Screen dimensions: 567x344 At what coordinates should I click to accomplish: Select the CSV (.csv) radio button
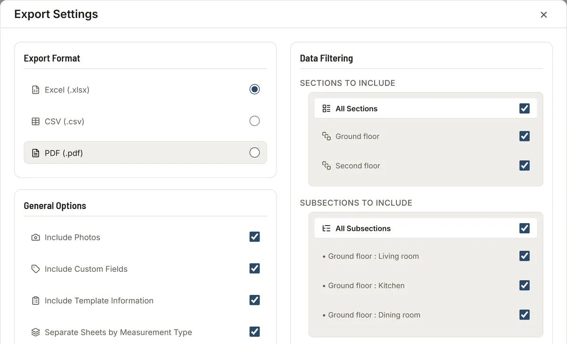coord(255,121)
